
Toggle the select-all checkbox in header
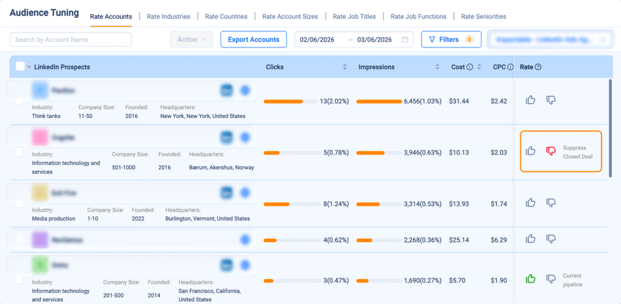[20, 67]
